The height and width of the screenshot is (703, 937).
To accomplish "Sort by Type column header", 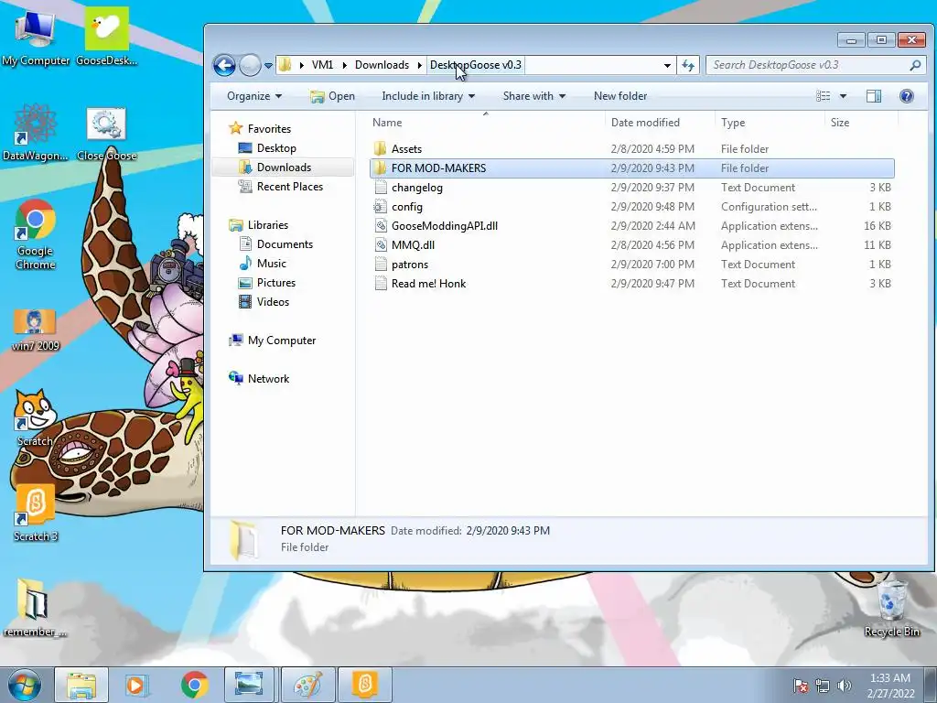I will 770,123.
